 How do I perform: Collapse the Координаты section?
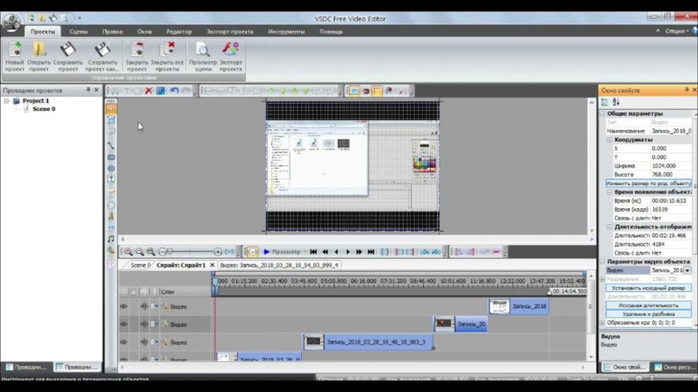[x=610, y=140]
